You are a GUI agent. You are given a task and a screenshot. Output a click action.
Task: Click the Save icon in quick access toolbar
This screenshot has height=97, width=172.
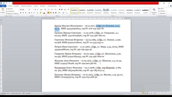click(4, 3)
